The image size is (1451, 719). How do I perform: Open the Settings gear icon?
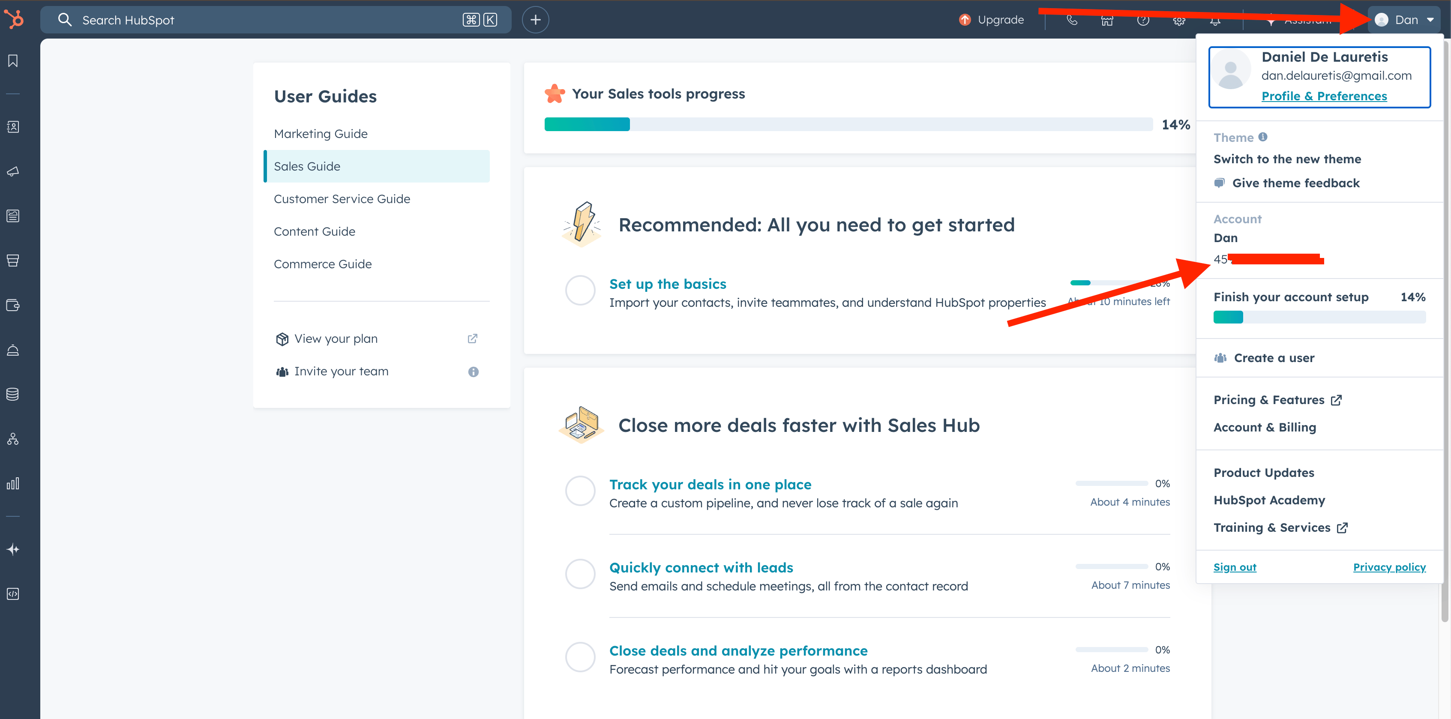pos(1179,20)
